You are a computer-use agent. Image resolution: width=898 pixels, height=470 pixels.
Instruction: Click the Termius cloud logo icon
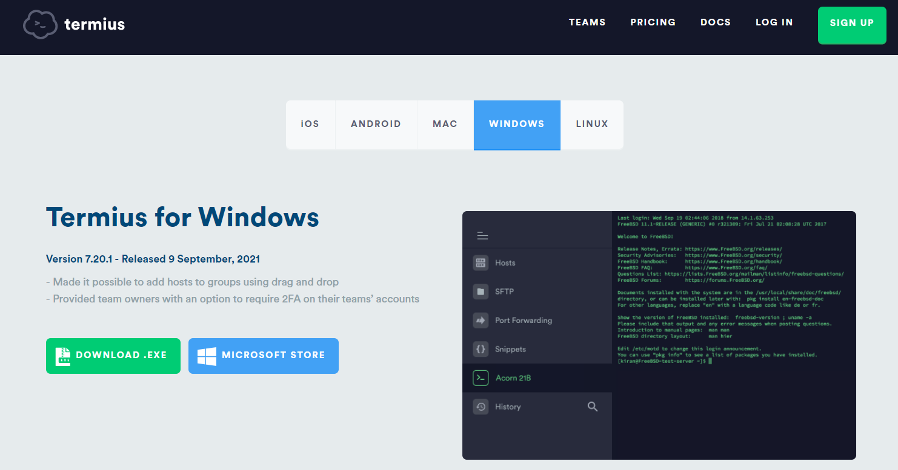coord(41,25)
